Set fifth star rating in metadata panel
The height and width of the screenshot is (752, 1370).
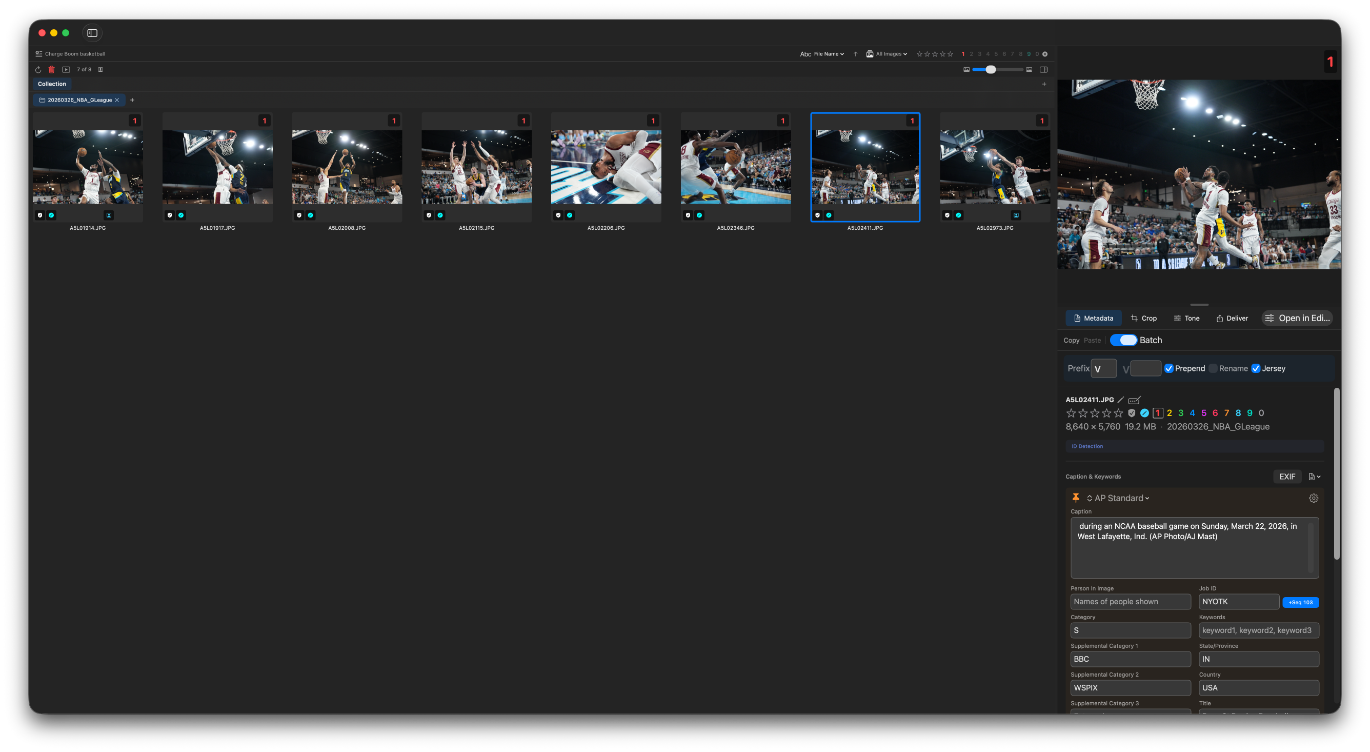coord(1118,413)
